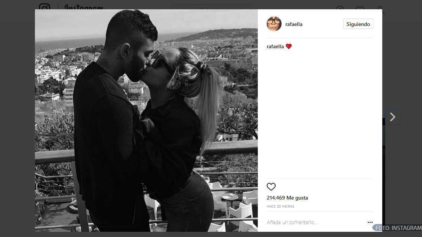This screenshot has height=237, width=422.
Task: Focus the Añade un comentario field
Action: [x=315, y=222]
